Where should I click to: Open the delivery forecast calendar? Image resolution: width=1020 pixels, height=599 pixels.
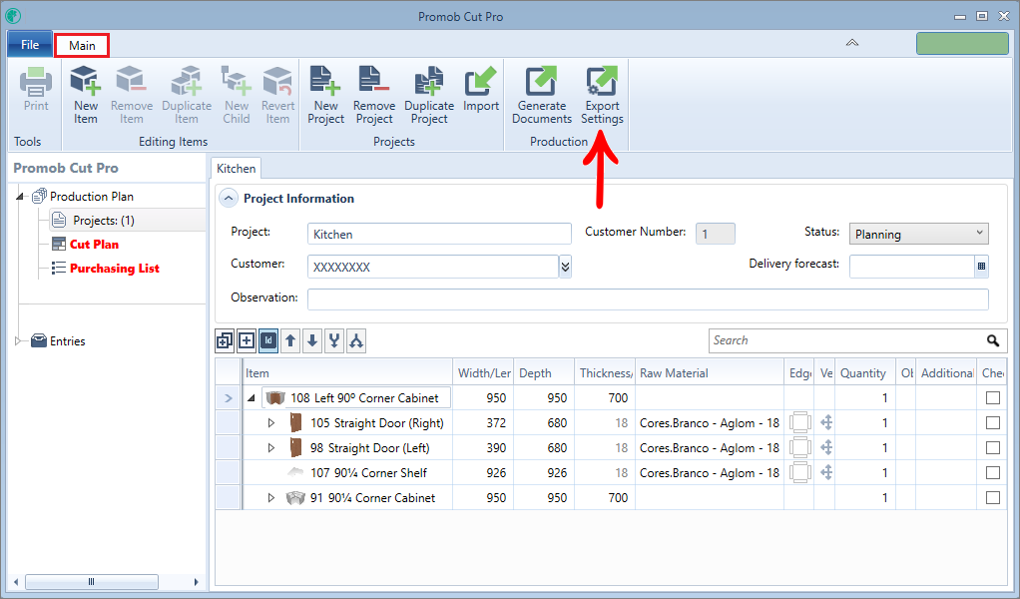982,266
